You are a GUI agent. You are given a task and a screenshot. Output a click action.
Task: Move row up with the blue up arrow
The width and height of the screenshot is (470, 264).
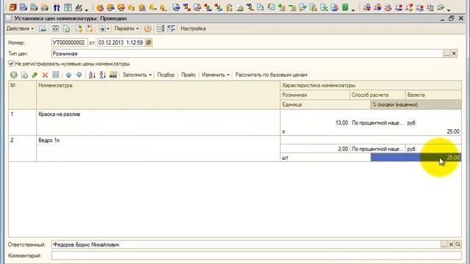point(68,75)
